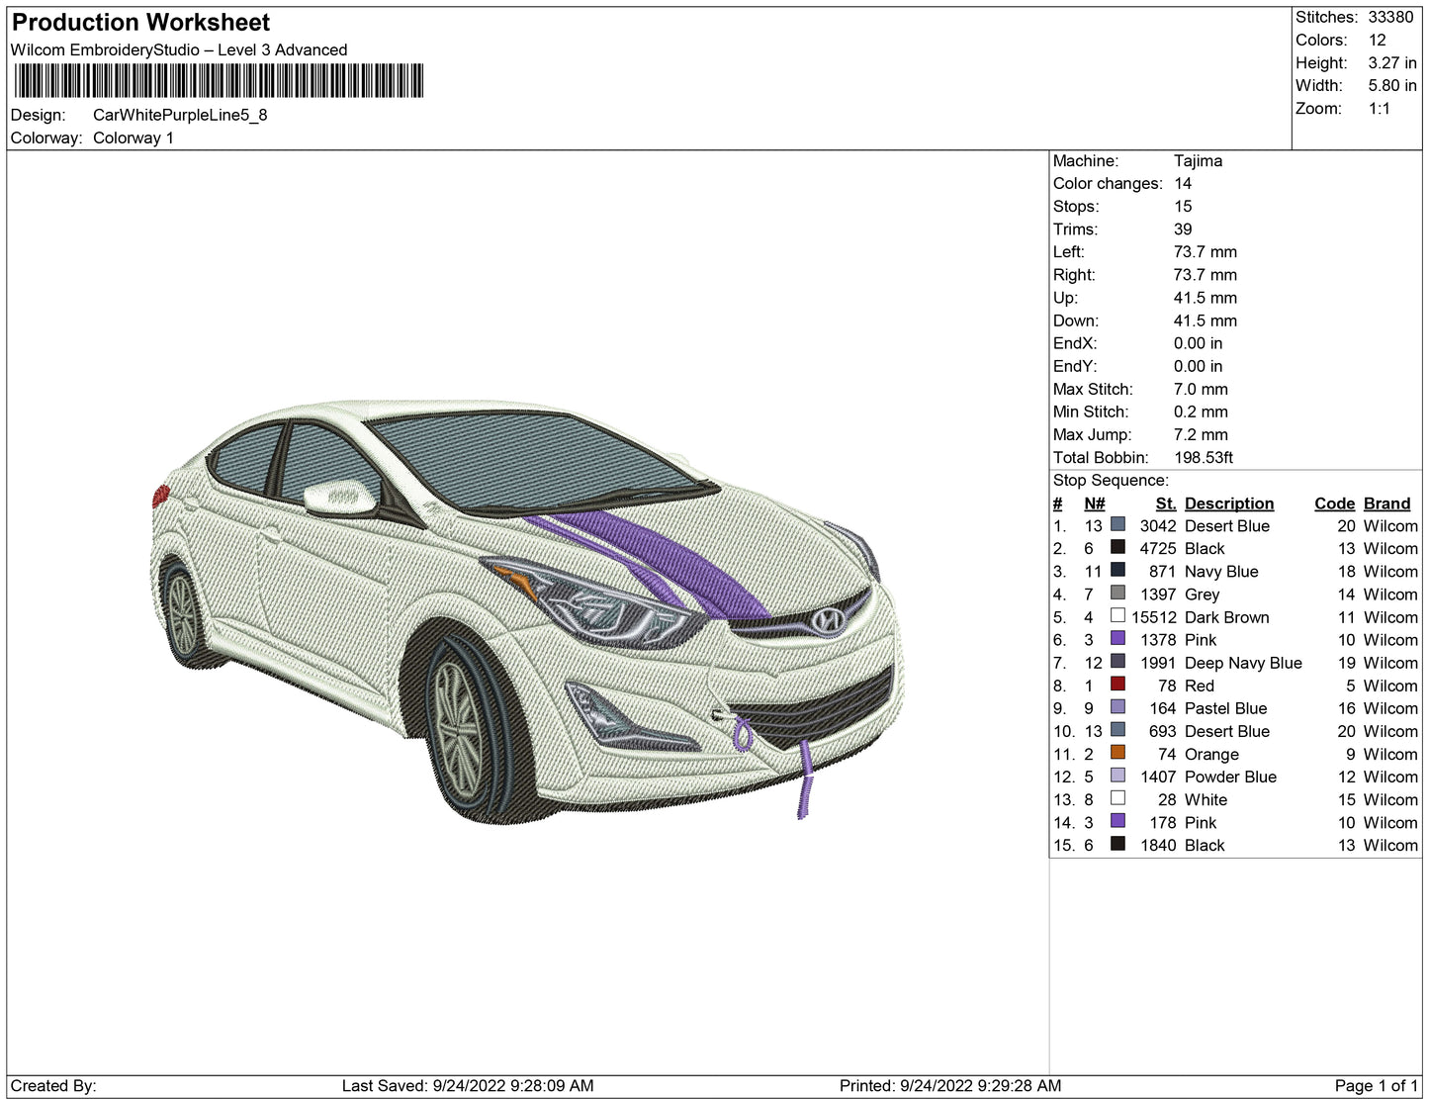Click the N# column header

point(1094,504)
